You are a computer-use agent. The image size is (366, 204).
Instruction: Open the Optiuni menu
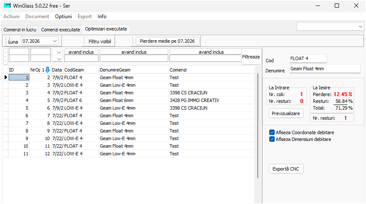coord(63,17)
